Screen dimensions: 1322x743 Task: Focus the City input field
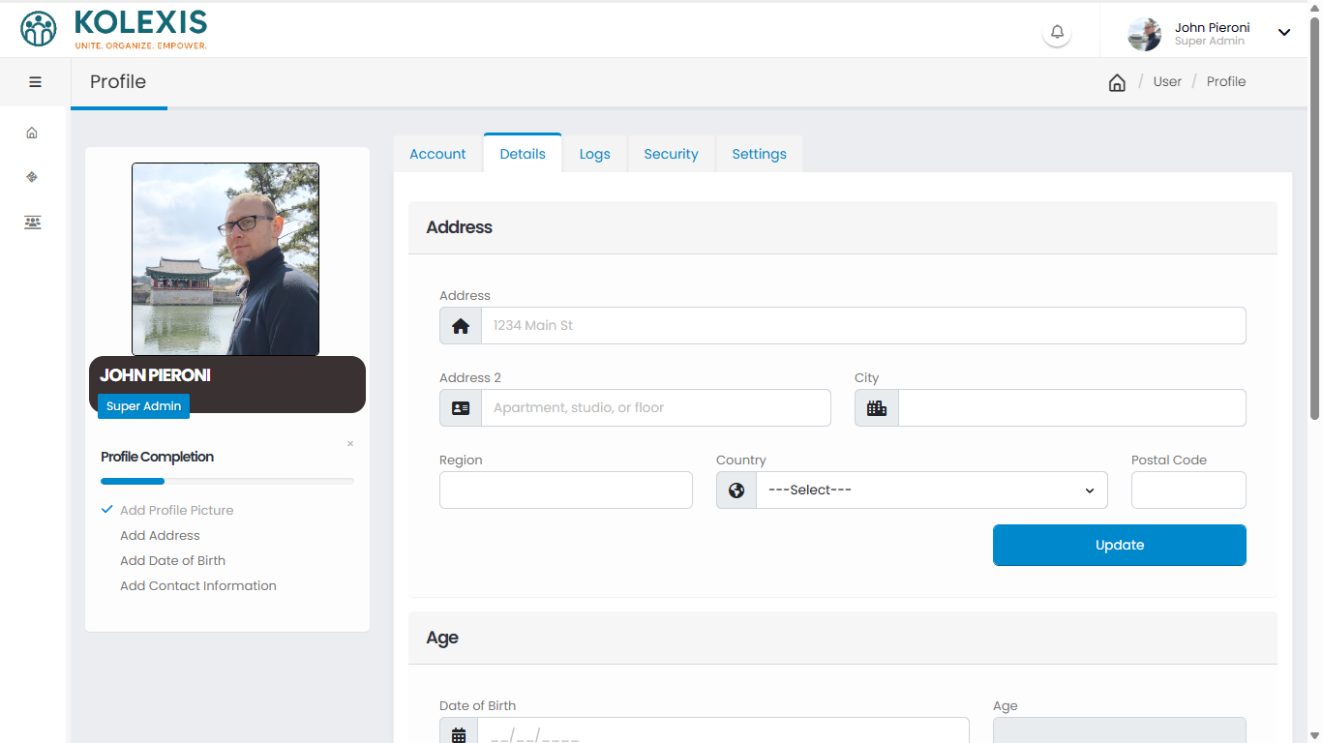(1072, 408)
